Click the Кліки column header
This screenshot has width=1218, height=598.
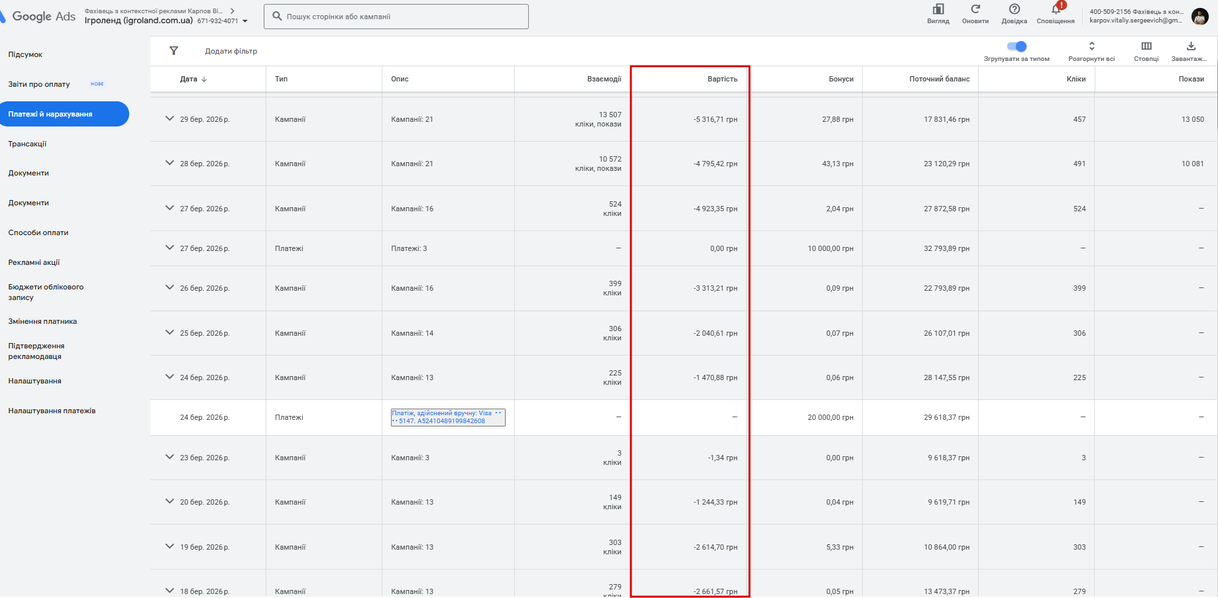1076,79
